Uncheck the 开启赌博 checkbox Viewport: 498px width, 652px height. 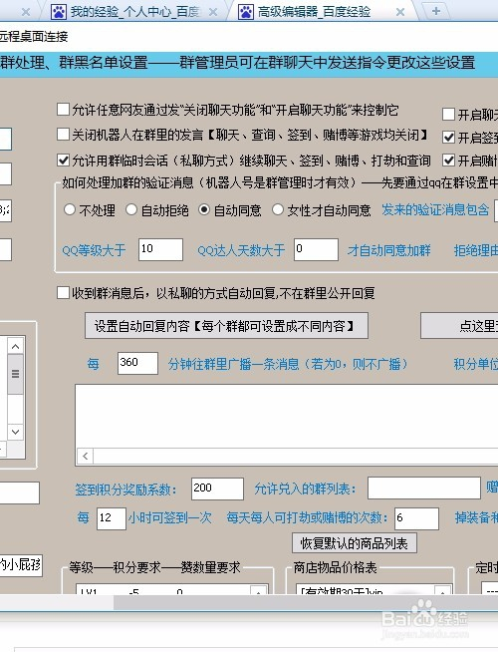tap(448, 161)
